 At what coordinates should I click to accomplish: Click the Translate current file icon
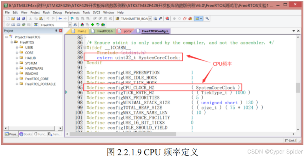click(8, 25)
